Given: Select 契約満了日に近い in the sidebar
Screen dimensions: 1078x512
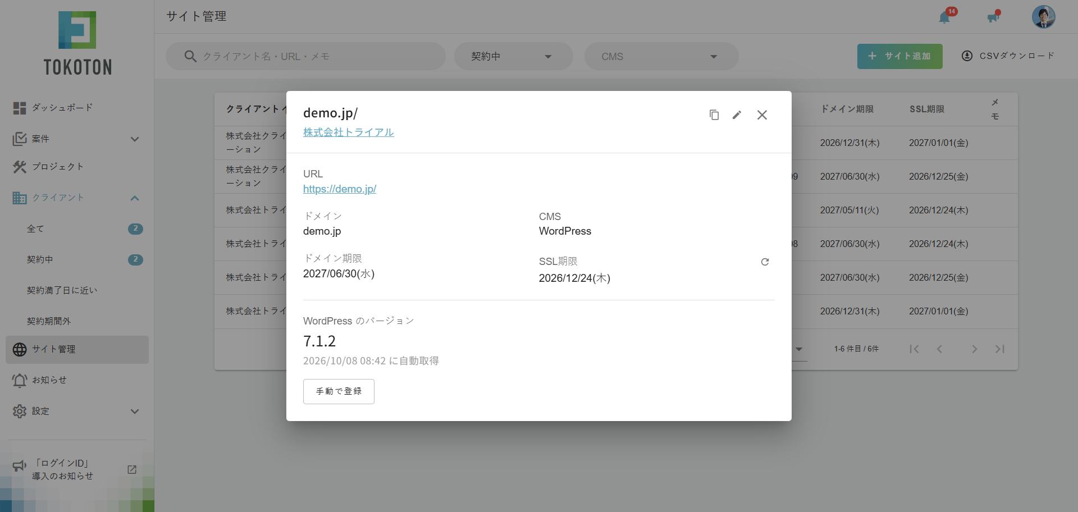Looking at the screenshot, I should (77, 290).
